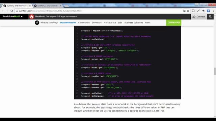Close the Symfony and HTTP Fundamentals tab
216x121 pixels.
30,6
